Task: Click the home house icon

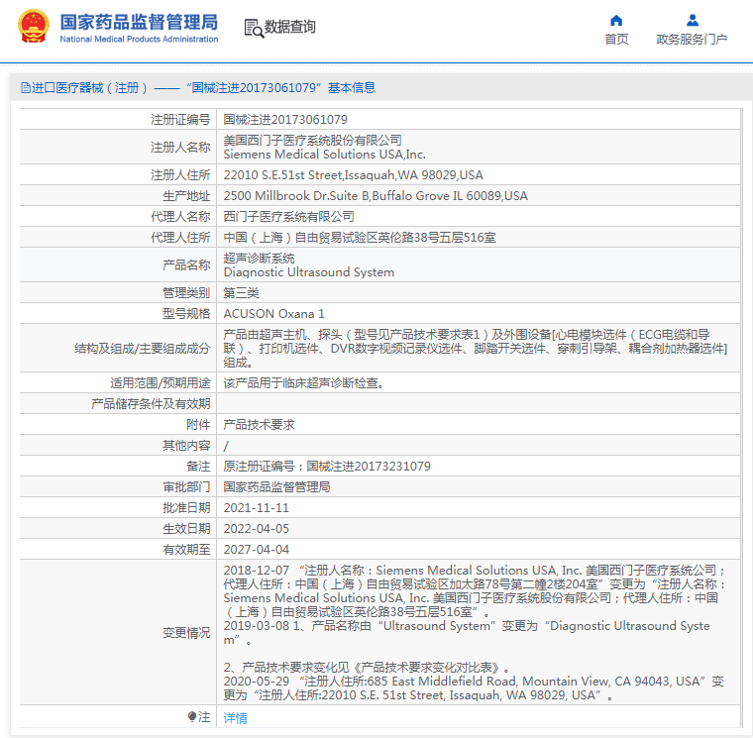Action: pyautogui.click(x=616, y=20)
